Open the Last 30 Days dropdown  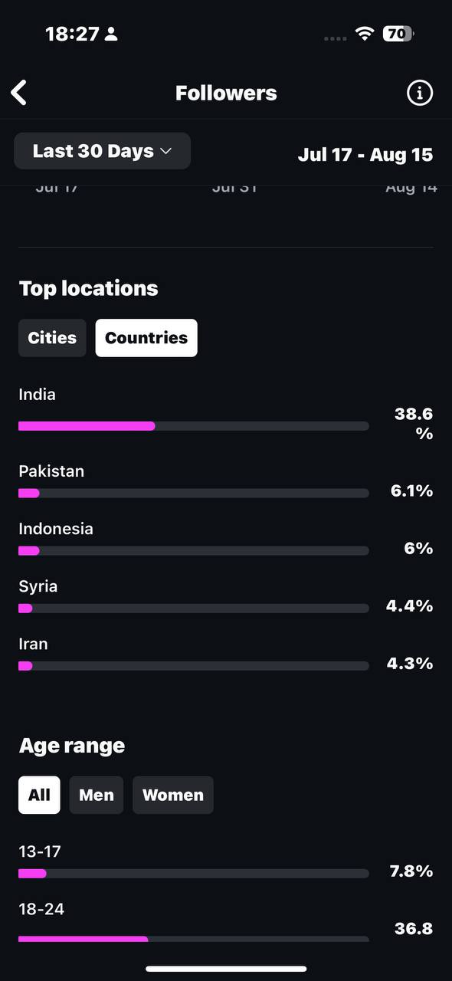(103, 151)
